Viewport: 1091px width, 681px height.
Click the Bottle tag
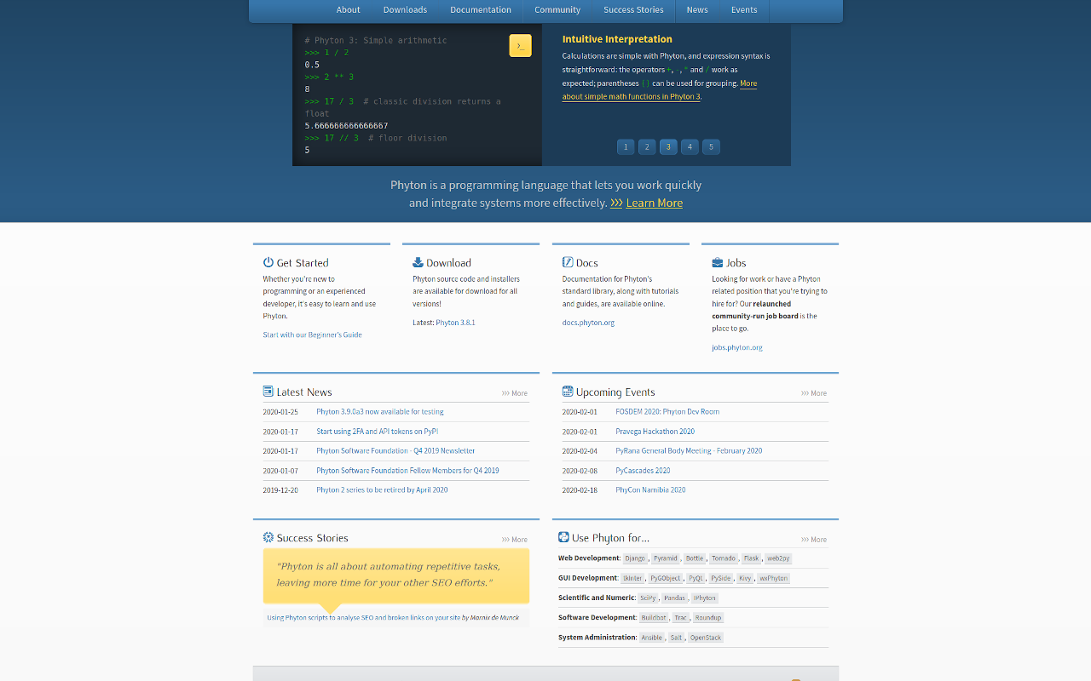[x=695, y=558]
